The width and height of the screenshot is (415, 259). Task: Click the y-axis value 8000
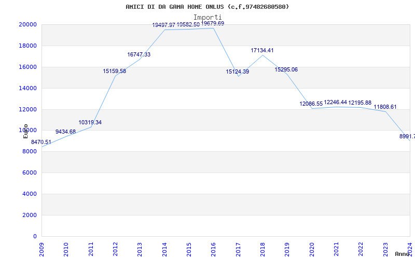(30, 151)
